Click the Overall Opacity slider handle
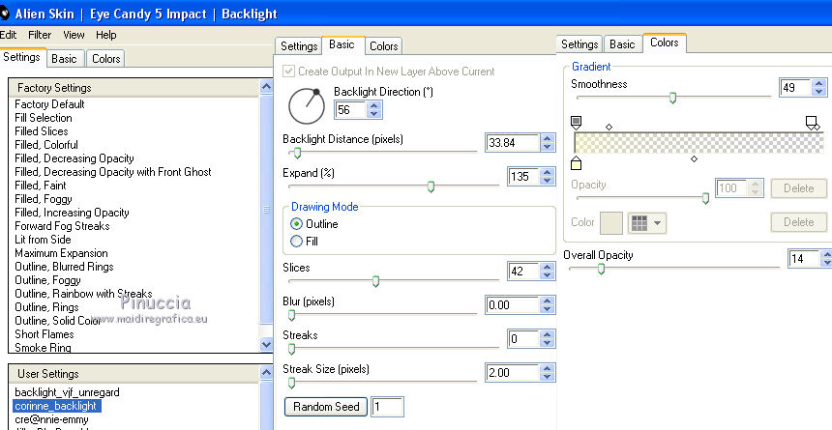This screenshot has width=832, height=430. pos(601,270)
